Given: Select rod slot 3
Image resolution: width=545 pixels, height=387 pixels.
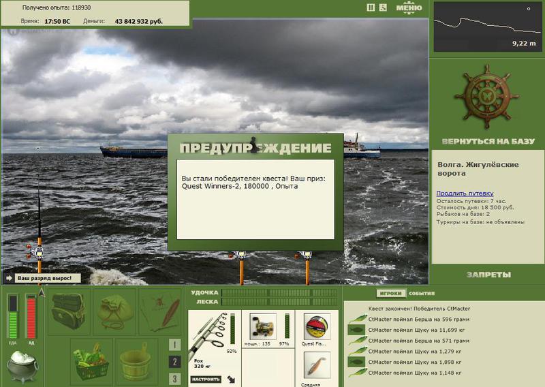Looking at the screenshot, I should click(174, 379).
